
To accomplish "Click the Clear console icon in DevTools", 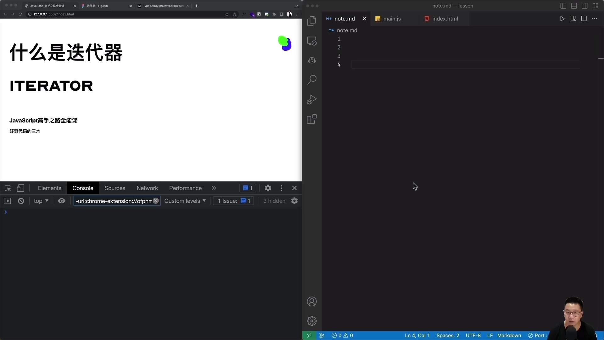I will (x=21, y=201).
